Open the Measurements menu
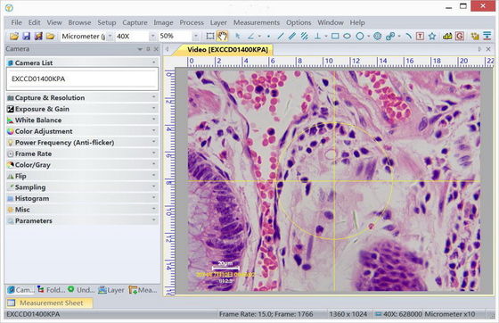This screenshot has width=499, height=323. tap(257, 22)
